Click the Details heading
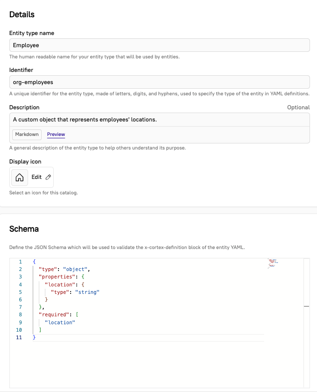This screenshot has height=392, width=317. click(22, 14)
